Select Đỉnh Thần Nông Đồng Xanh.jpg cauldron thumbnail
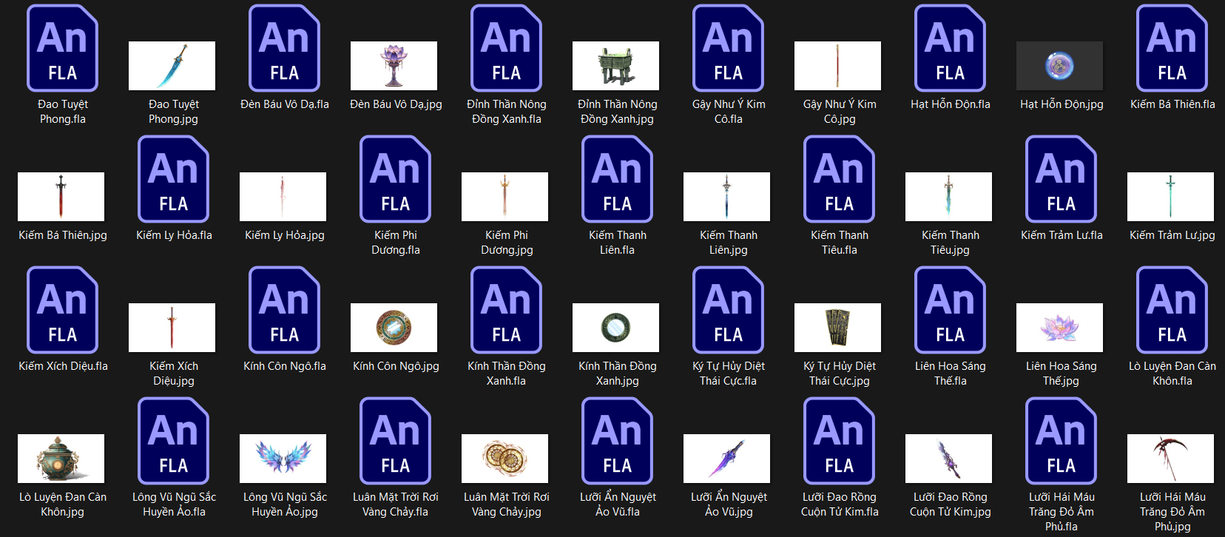This screenshot has height=537, width=1225. pyautogui.click(x=615, y=66)
